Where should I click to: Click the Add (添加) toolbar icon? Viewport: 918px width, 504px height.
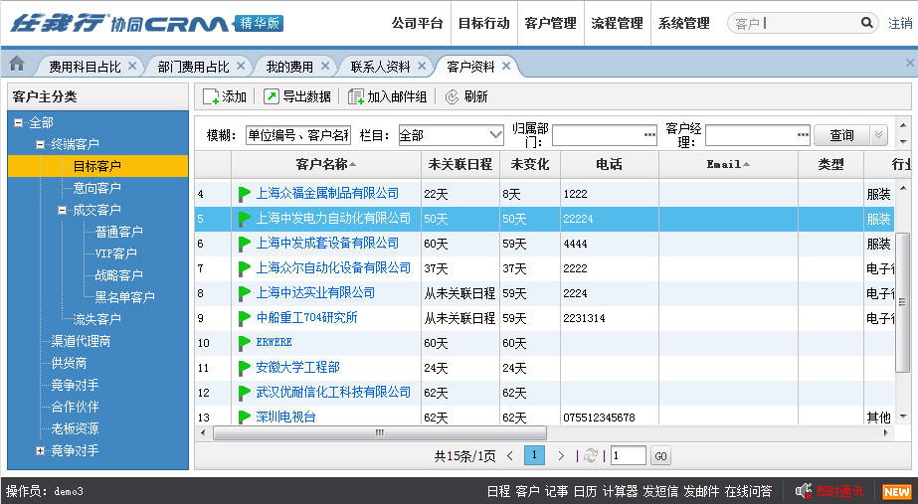tap(211, 96)
